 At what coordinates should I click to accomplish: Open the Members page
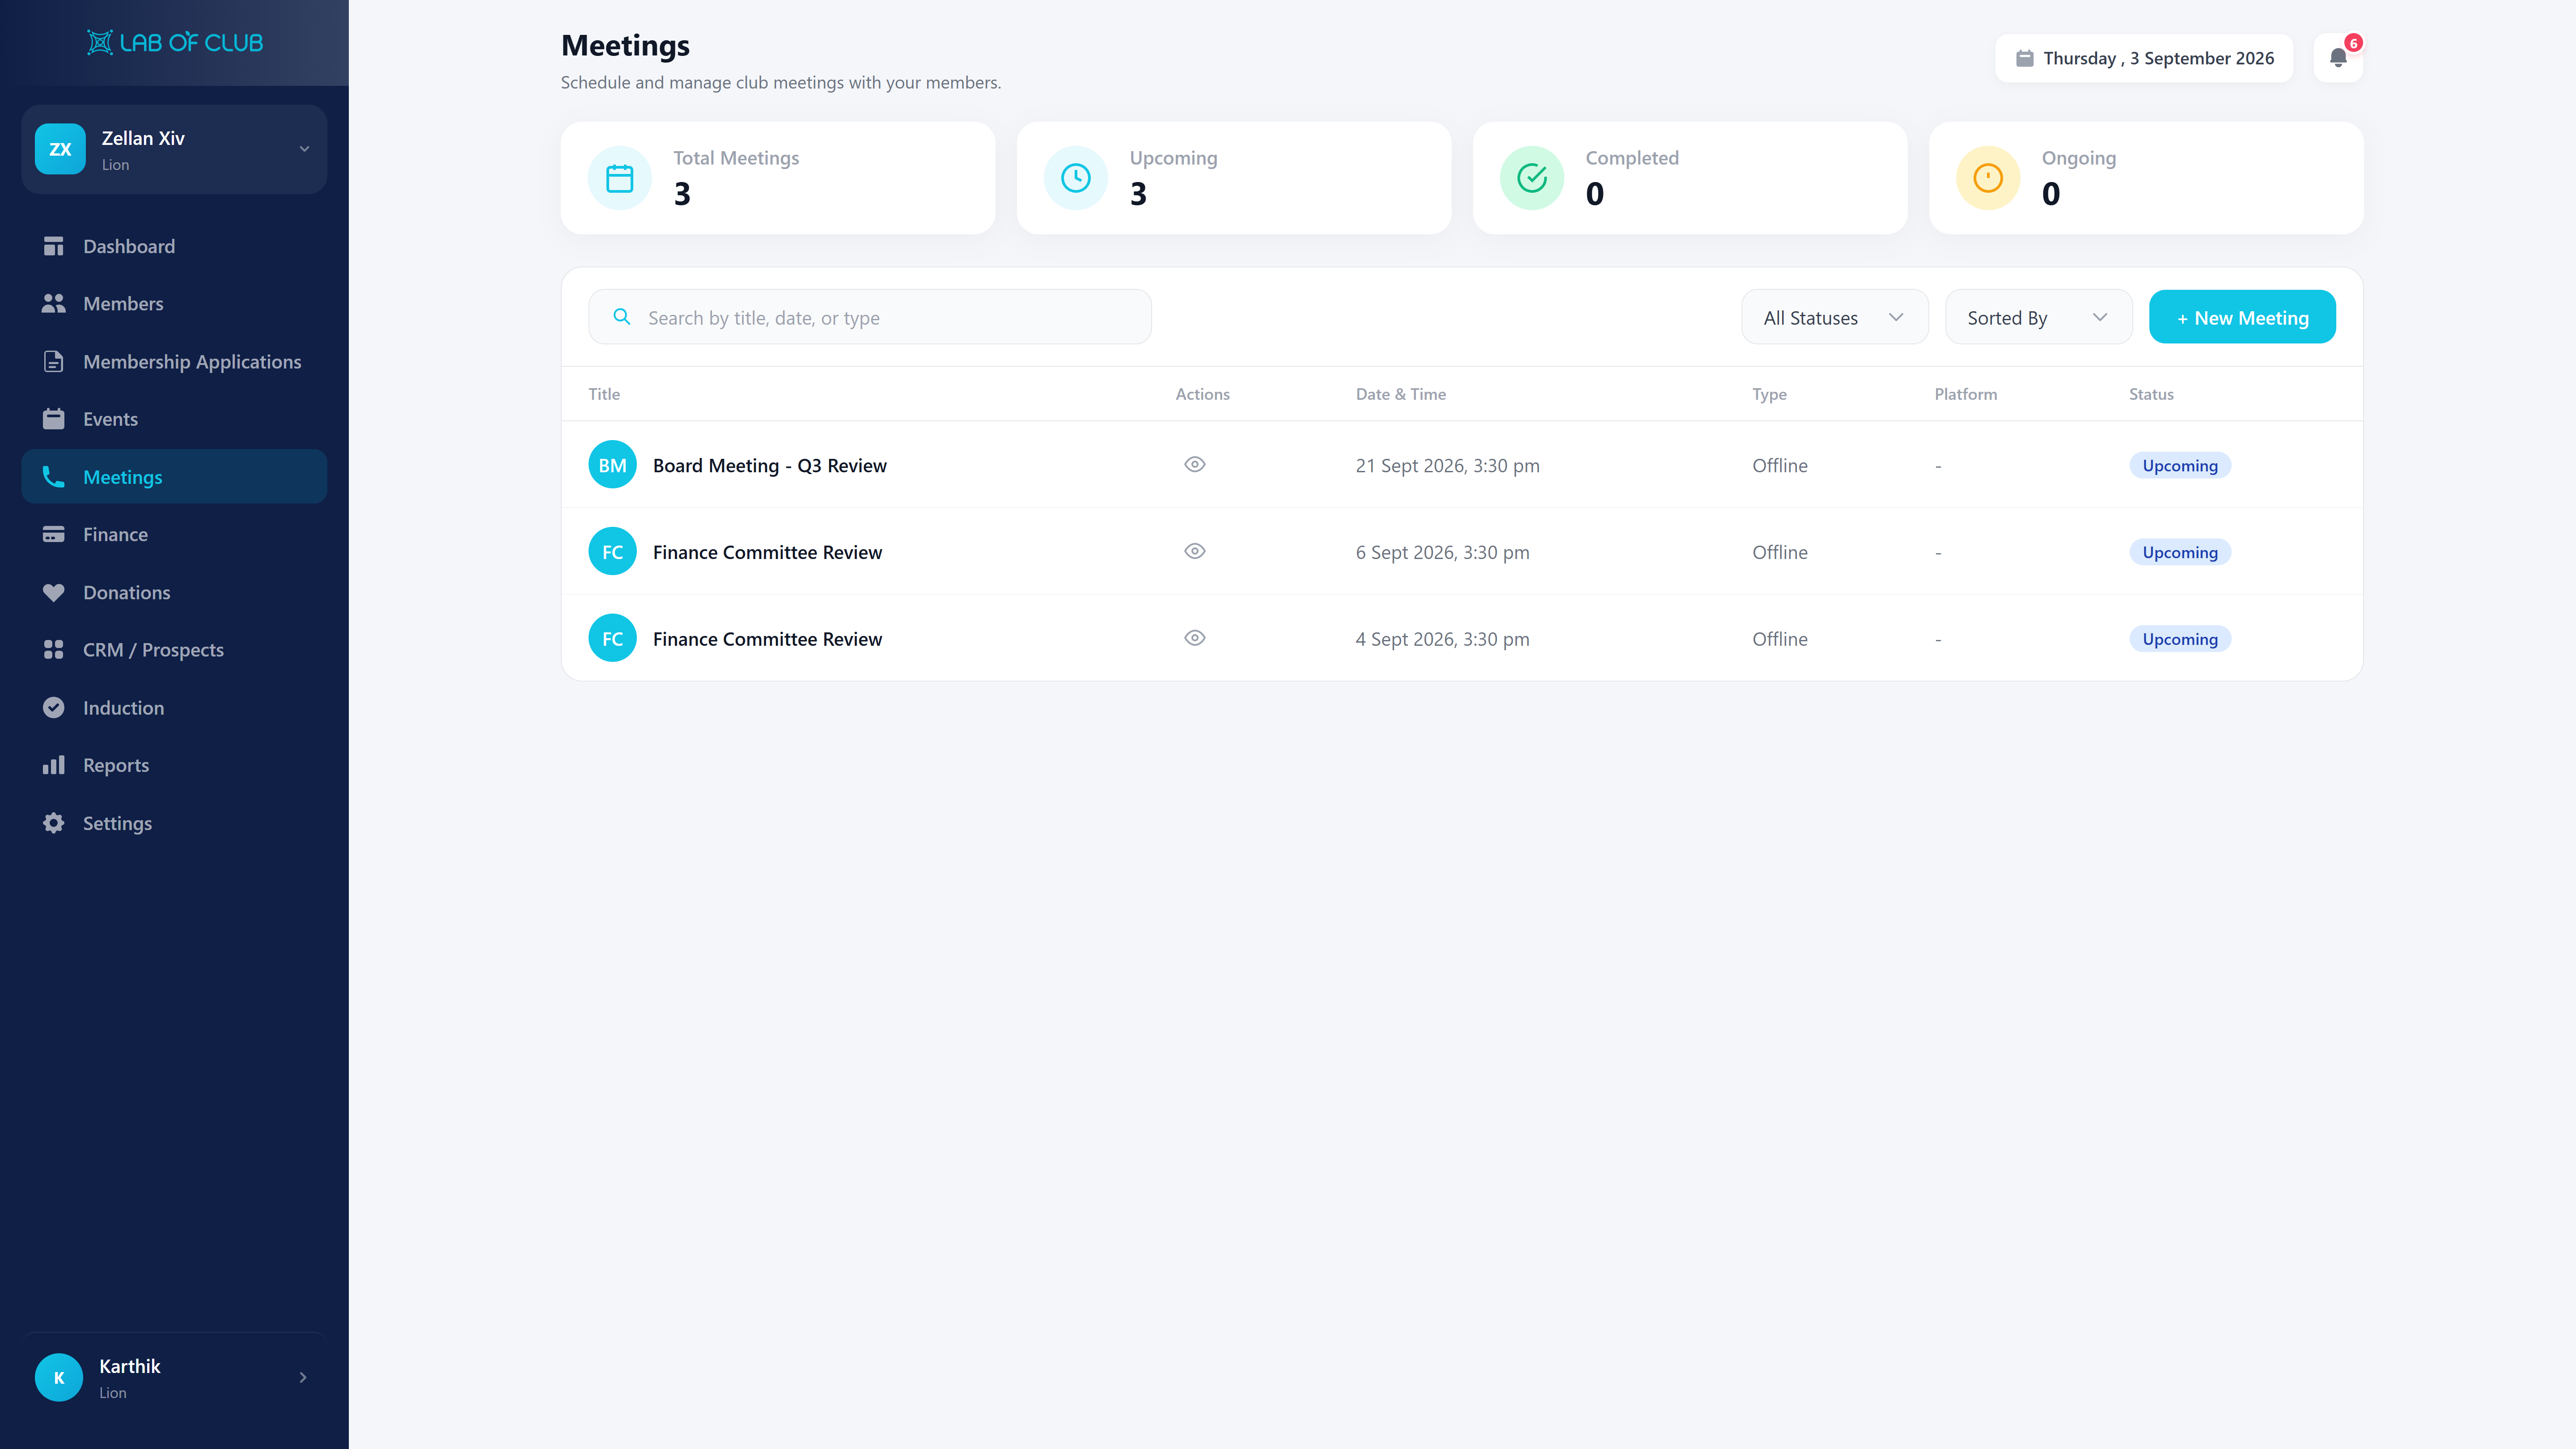[x=174, y=304]
